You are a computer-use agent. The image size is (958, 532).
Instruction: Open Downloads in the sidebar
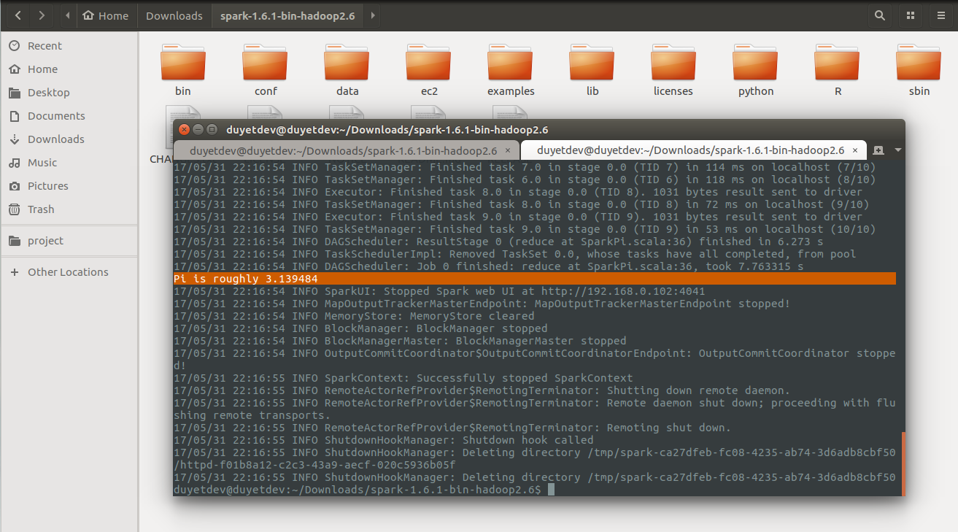click(x=69, y=139)
